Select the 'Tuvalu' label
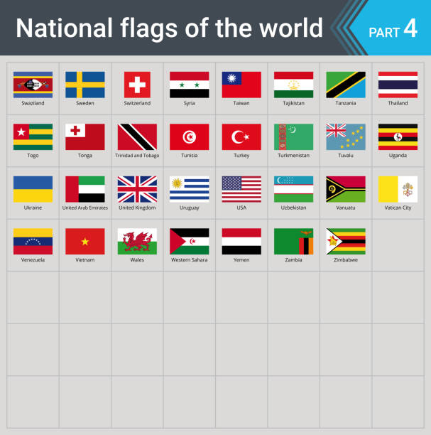The height and width of the screenshot is (435, 431). [346, 156]
